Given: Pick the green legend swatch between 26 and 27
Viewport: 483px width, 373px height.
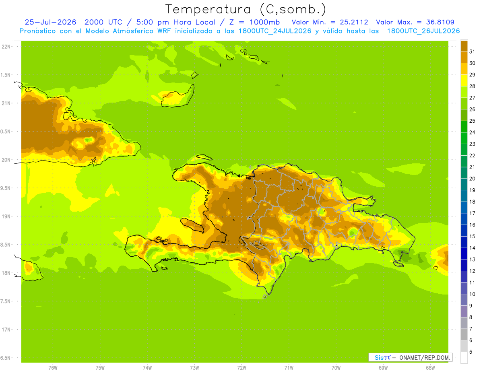Looking at the screenshot, I should (x=464, y=103).
